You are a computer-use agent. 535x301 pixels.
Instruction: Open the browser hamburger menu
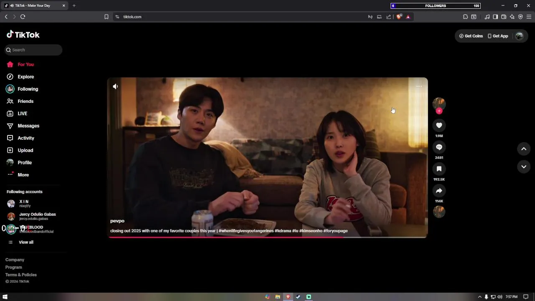tap(529, 17)
